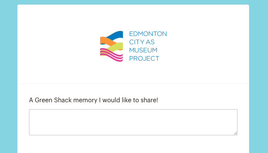Click the CITY AS text in the logo

142,42
